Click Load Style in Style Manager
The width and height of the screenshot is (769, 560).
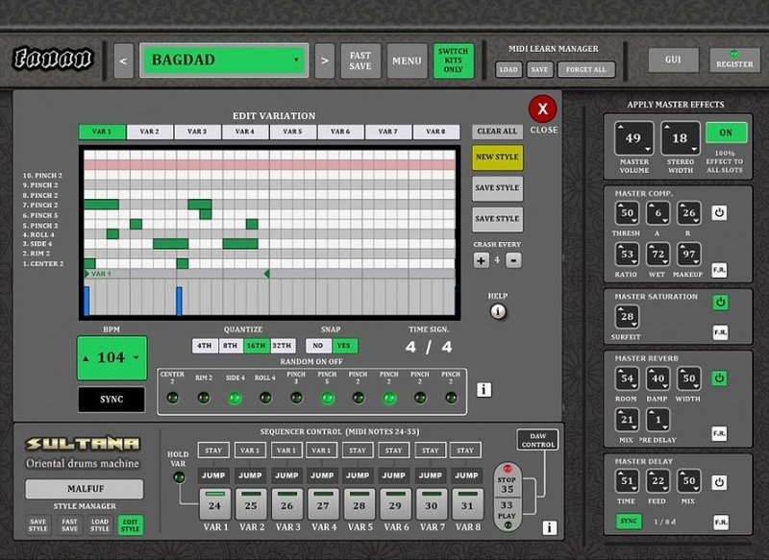click(x=100, y=524)
